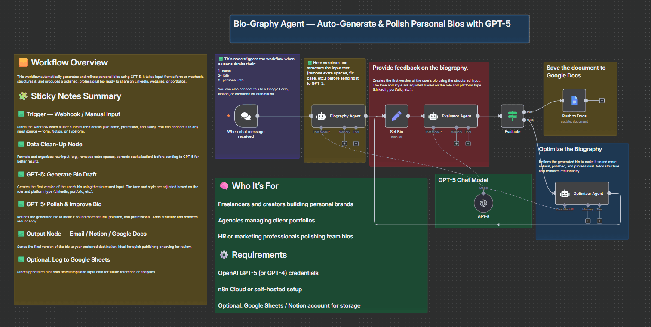The image size is (651, 327).
Task: Add Memory to the Evaluator Agent
Action: (456, 143)
